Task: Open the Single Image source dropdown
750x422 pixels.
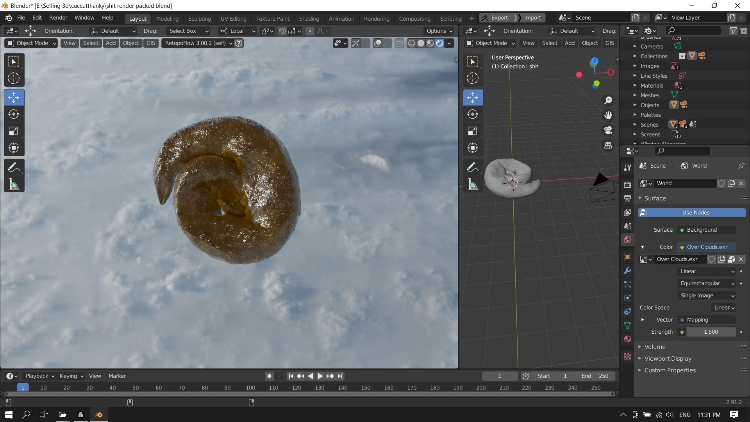Action: pyautogui.click(x=707, y=295)
